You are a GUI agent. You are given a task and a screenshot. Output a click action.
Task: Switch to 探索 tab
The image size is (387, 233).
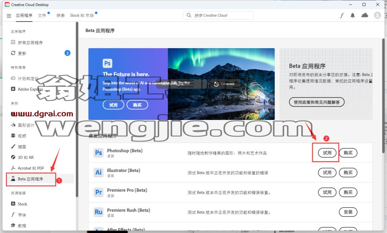(x=61, y=15)
